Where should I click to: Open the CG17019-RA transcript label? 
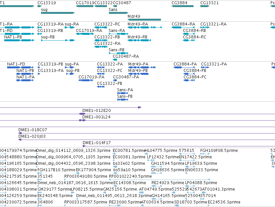(x=89, y=31)
